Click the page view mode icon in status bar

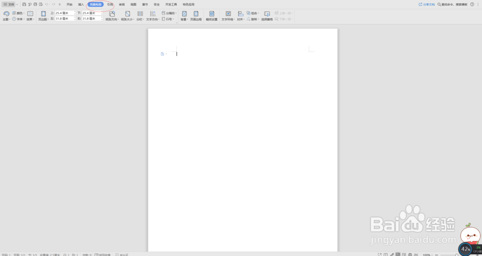(398, 255)
